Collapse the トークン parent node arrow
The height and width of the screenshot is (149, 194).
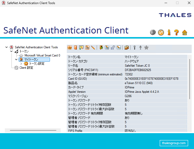pyautogui.click(x=11, y=51)
